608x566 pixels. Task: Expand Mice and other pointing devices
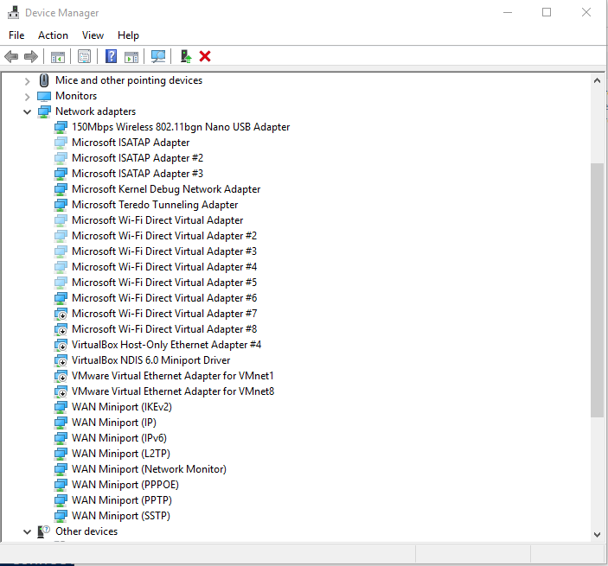coord(27,80)
